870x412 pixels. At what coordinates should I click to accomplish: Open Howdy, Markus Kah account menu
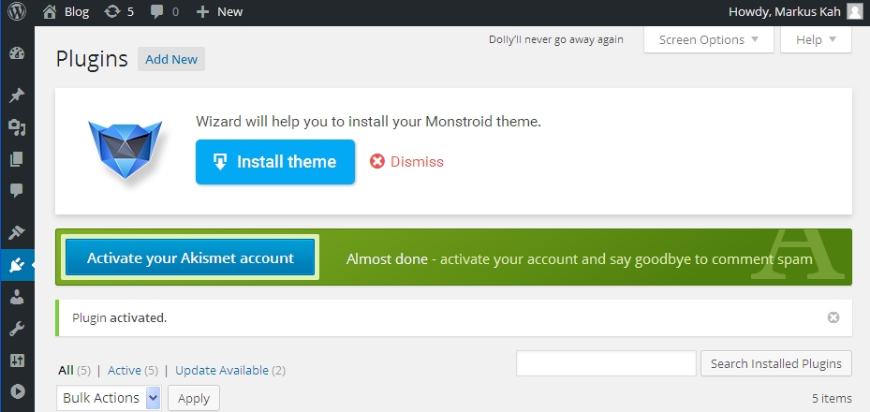795,11
